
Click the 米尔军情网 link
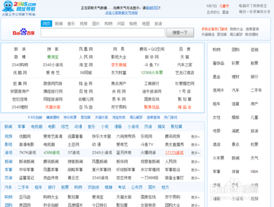click(150, 170)
